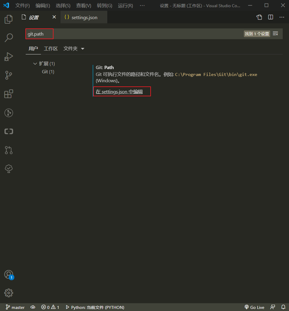This screenshot has height=311, width=289.
Task: Open the 查看(V) menu
Action: pos(84,6)
